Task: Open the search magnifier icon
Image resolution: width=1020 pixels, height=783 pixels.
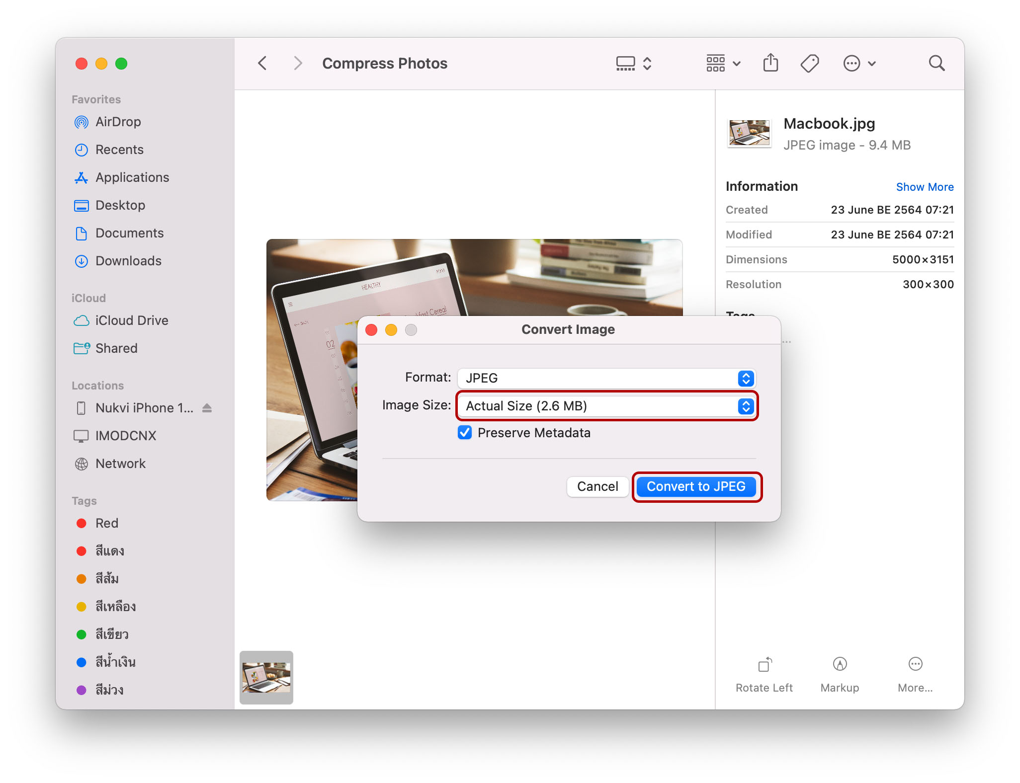Action: 936,63
